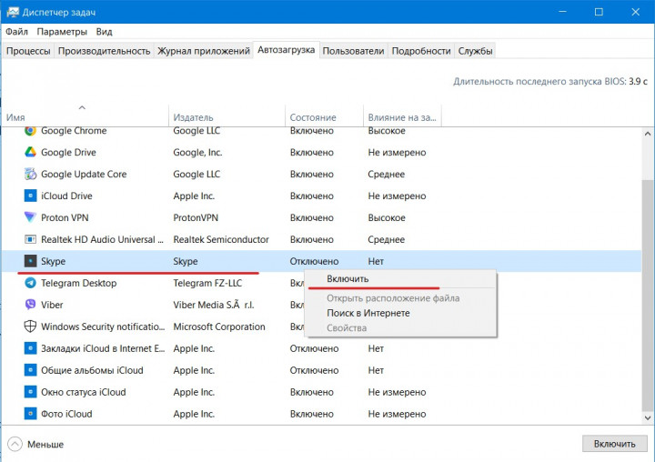Click the Viber icon
Image resolution: width=655 pixels, height=462 pixels.
(30, 306)
